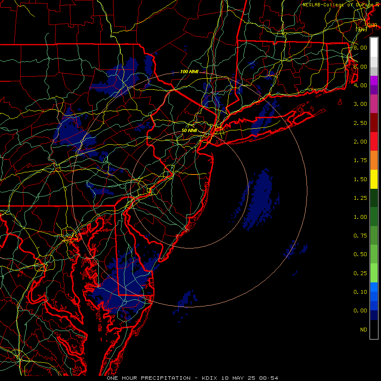The height and width of the screenshot is (381, 381).
Task: Click the yellow 1.50 inch legend color
Action: click(374, 179)
